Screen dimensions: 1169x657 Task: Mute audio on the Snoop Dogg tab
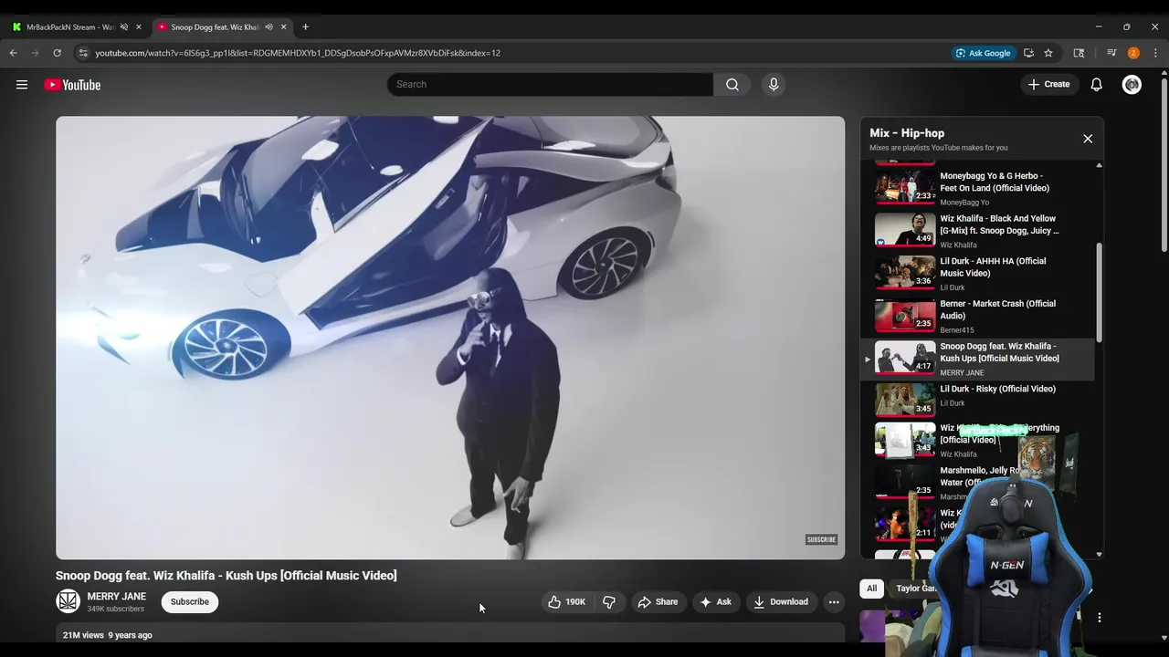(x=269, y=27)
